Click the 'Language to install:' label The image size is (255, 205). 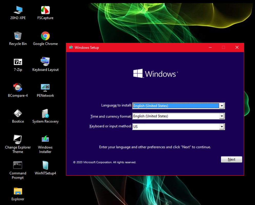point(116,105)
